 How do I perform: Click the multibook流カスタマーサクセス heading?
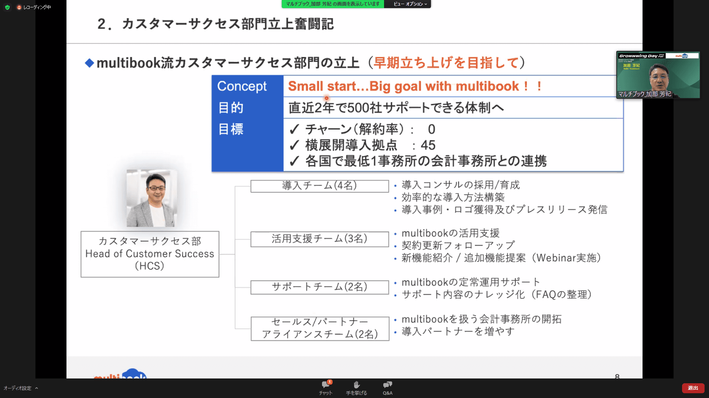tap(228, 63)
